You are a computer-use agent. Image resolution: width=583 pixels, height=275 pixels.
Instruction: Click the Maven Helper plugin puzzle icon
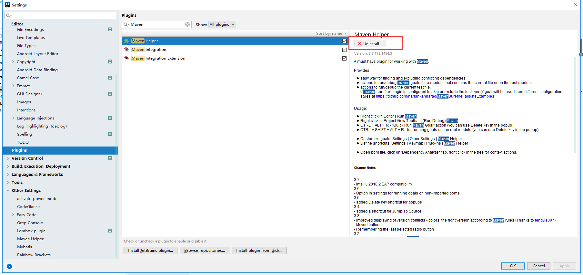coord(126,41)
